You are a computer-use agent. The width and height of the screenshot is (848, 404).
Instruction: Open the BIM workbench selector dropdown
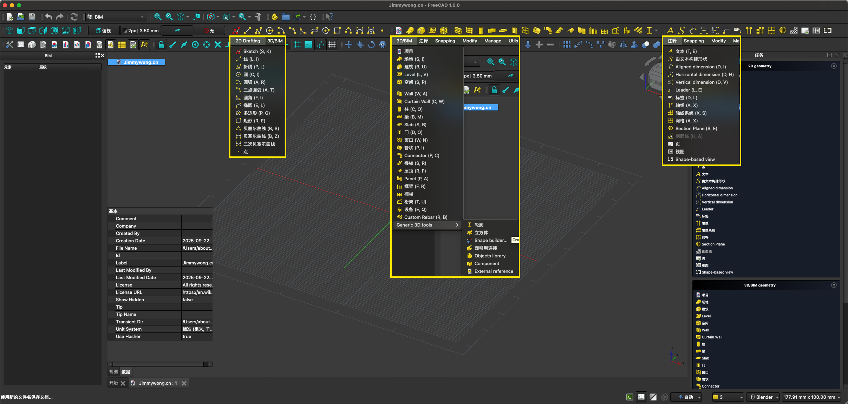tap(116, 17)
